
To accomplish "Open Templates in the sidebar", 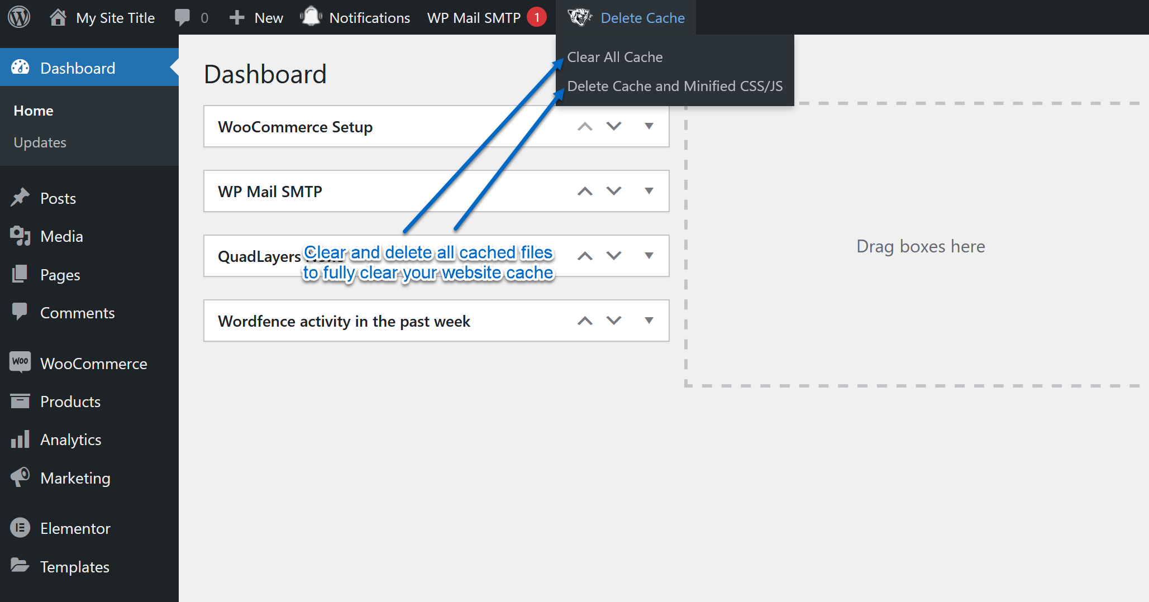I will [x=89, y=566].
